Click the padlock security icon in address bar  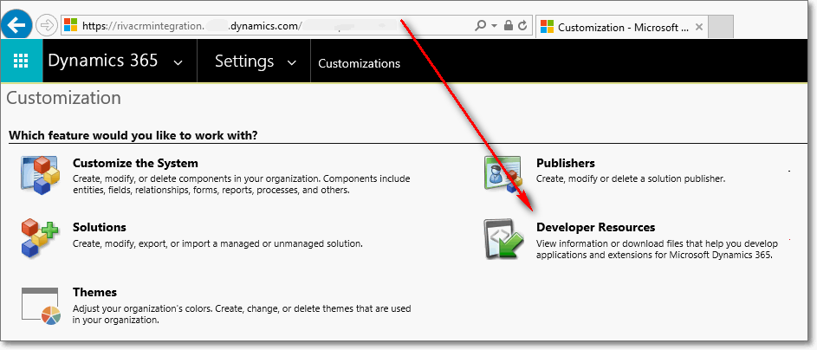pyautogui.click(x=509, y=25)
